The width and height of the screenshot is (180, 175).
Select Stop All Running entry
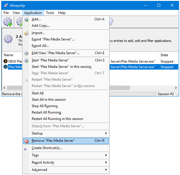(66, 106)
